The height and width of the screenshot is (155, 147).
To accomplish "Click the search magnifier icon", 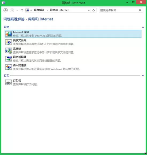I will click(x=140, y=10).
